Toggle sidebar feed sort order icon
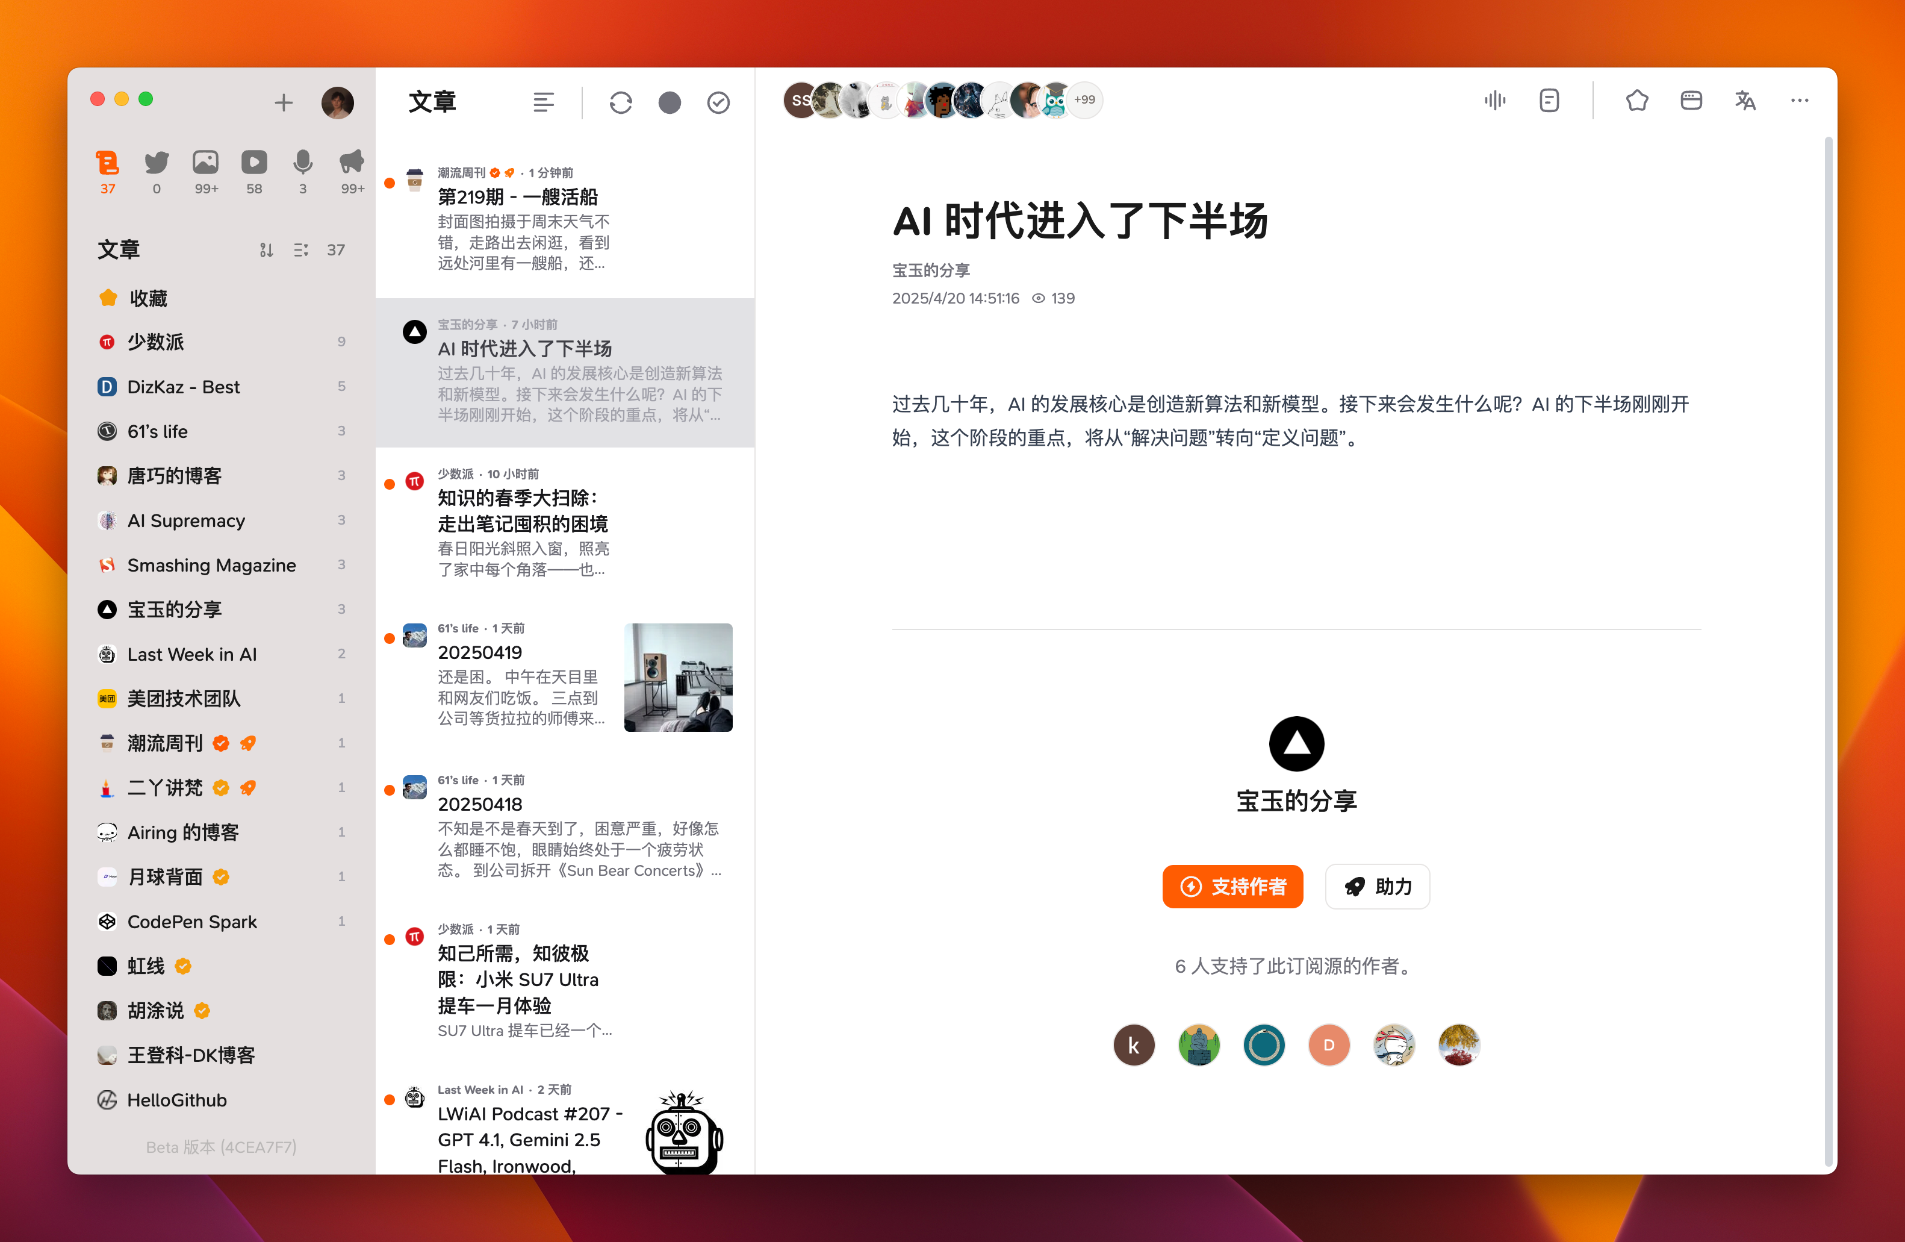Viewport: 1905px width, 1242px height. pyautogui.click(x=267, y=251)
